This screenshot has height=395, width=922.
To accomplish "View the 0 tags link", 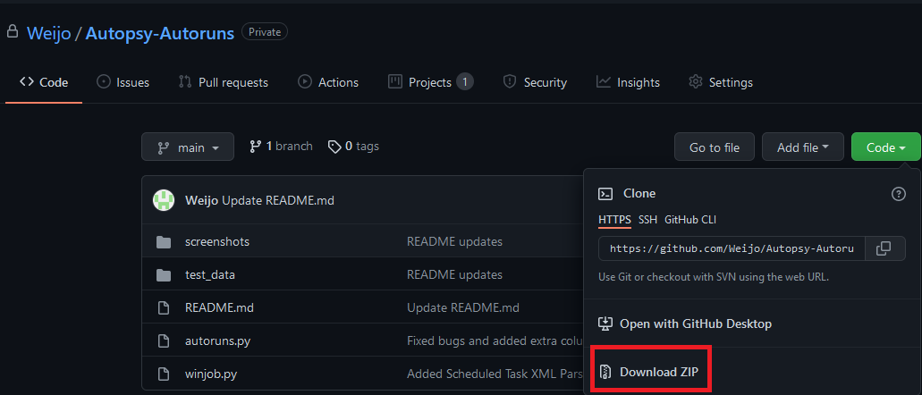I will (x=353, y=147).
